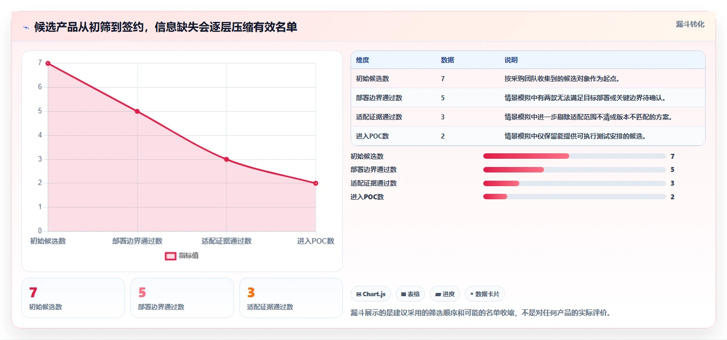727x340 pixels.
Task: Select the 数据卡片 tag button
Action: coord(485,294)
